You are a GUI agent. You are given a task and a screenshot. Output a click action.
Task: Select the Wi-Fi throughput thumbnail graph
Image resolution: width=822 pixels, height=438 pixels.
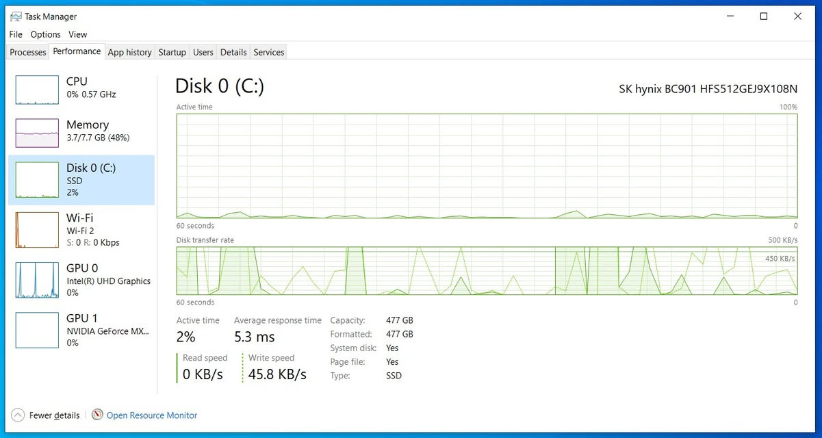coord(37,230)
